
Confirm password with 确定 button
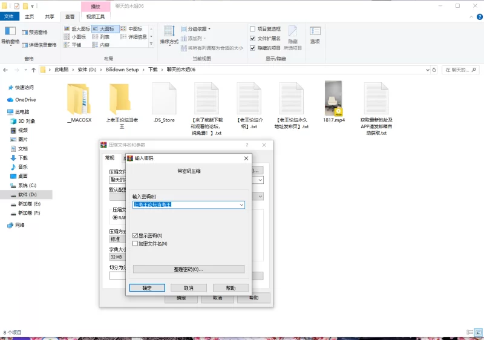coord(147,288)
